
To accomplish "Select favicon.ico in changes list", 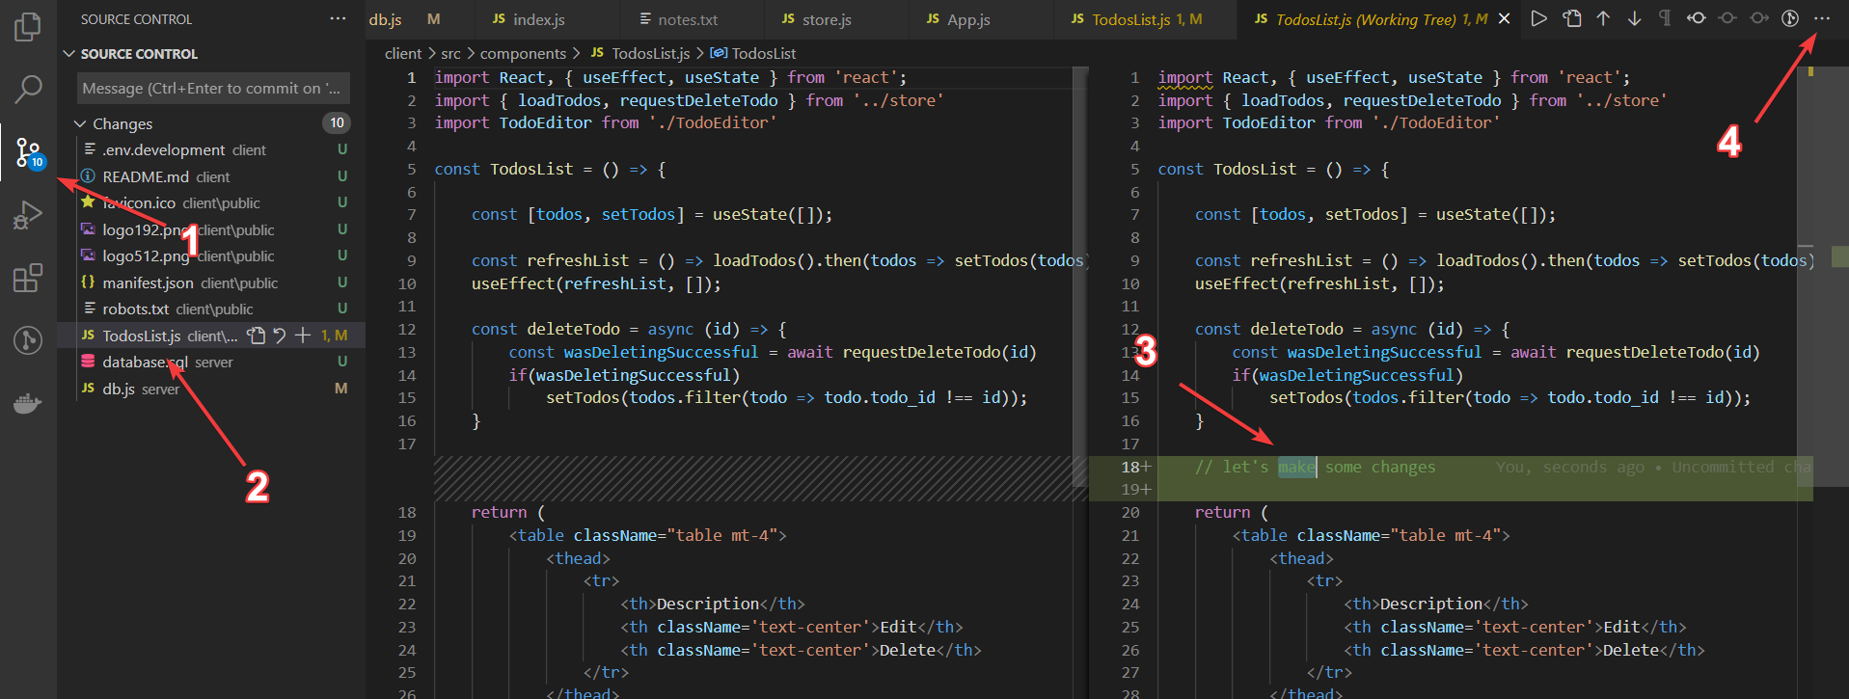I will 211,202.
